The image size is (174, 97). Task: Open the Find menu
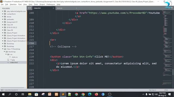(20, 4)
